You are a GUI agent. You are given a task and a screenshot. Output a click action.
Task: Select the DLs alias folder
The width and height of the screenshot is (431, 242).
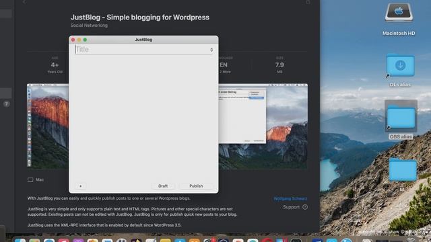pyautogui.click(x=400, y=66)
